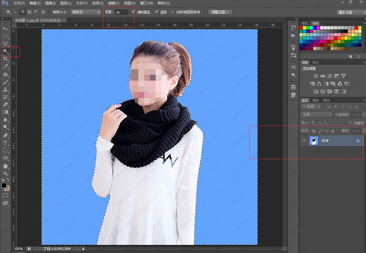The image size is (366, 253).
Task: Add a Levels adjustment
Action: [x=322, y=76]
